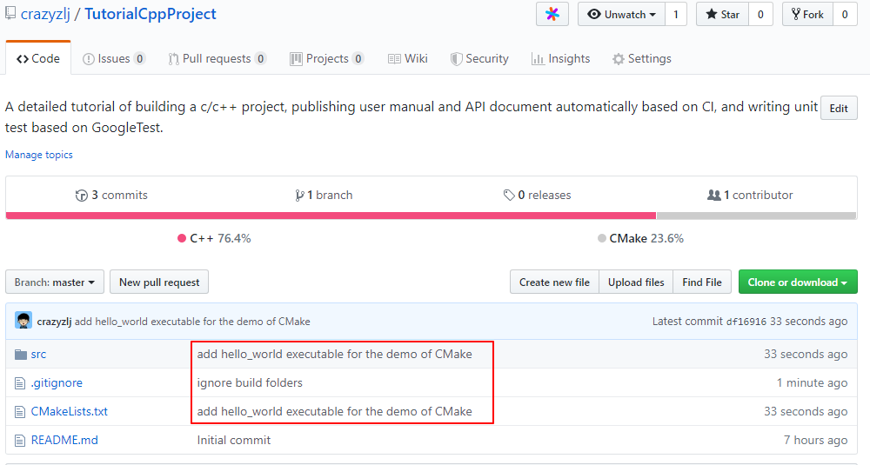Open the crazyzlj owner link

point(45,14)
